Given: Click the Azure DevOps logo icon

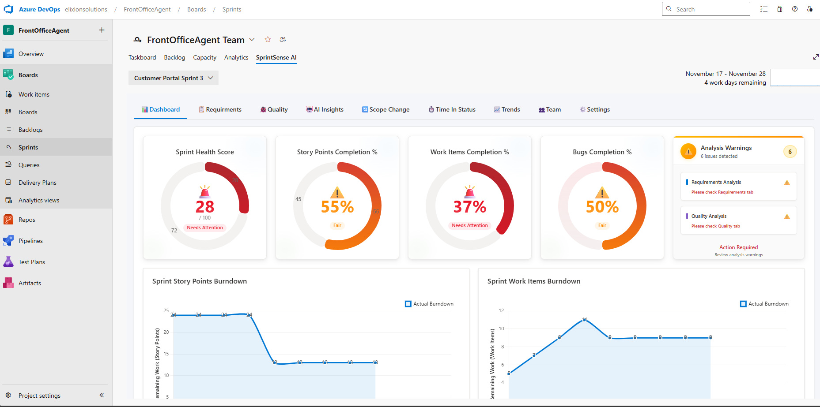Looking at the screenshot, I should [8, 9].
